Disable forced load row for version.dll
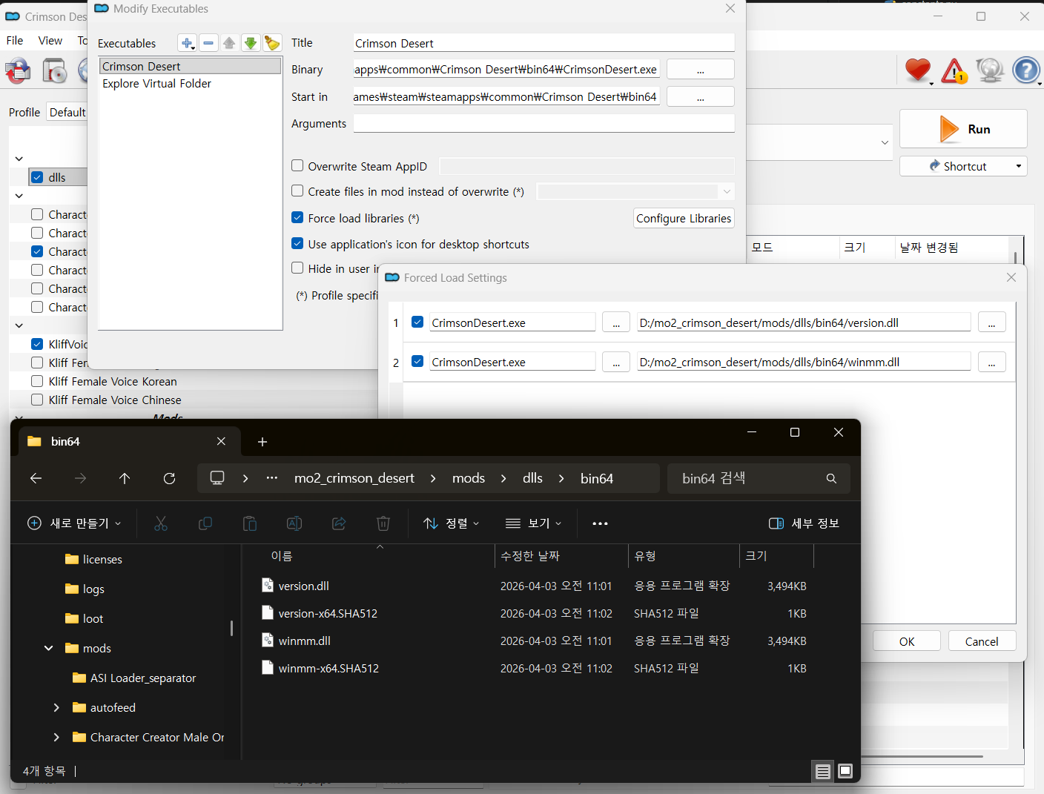This screenshot has height=794, width=1044. pos(417,322)
